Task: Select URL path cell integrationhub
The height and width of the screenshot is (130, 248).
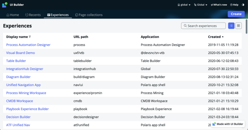Action: [x=84, y=69]
